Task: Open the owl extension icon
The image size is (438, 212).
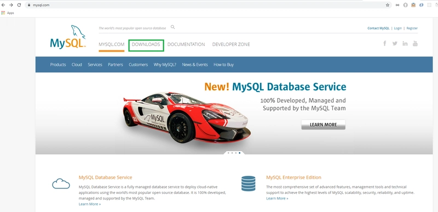Action: pyautogui.click(x=413, y=5)
